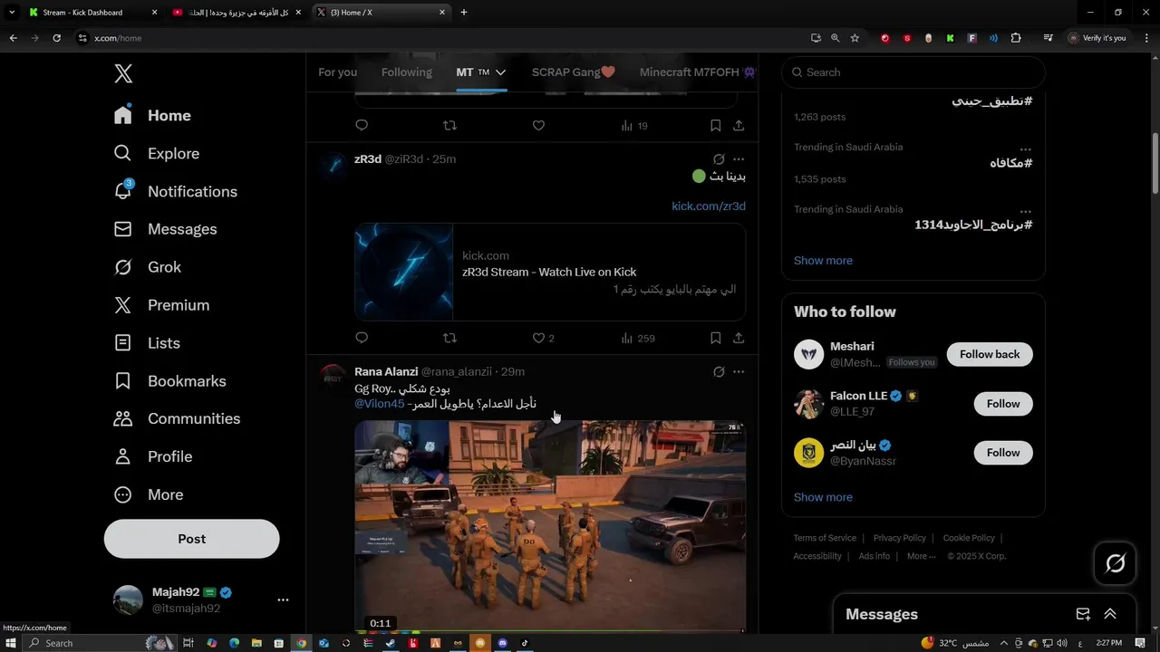
Task: Switch to the YouTube browser tab
Action: click(x=236, y=13)
